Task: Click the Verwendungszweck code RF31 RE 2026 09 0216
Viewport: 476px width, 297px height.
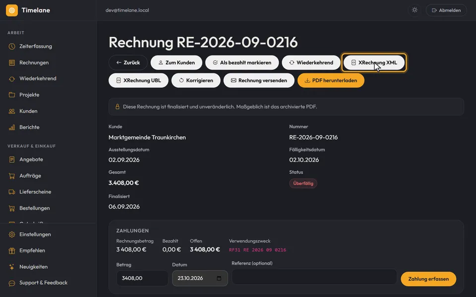Action: (x=257, y=250)
